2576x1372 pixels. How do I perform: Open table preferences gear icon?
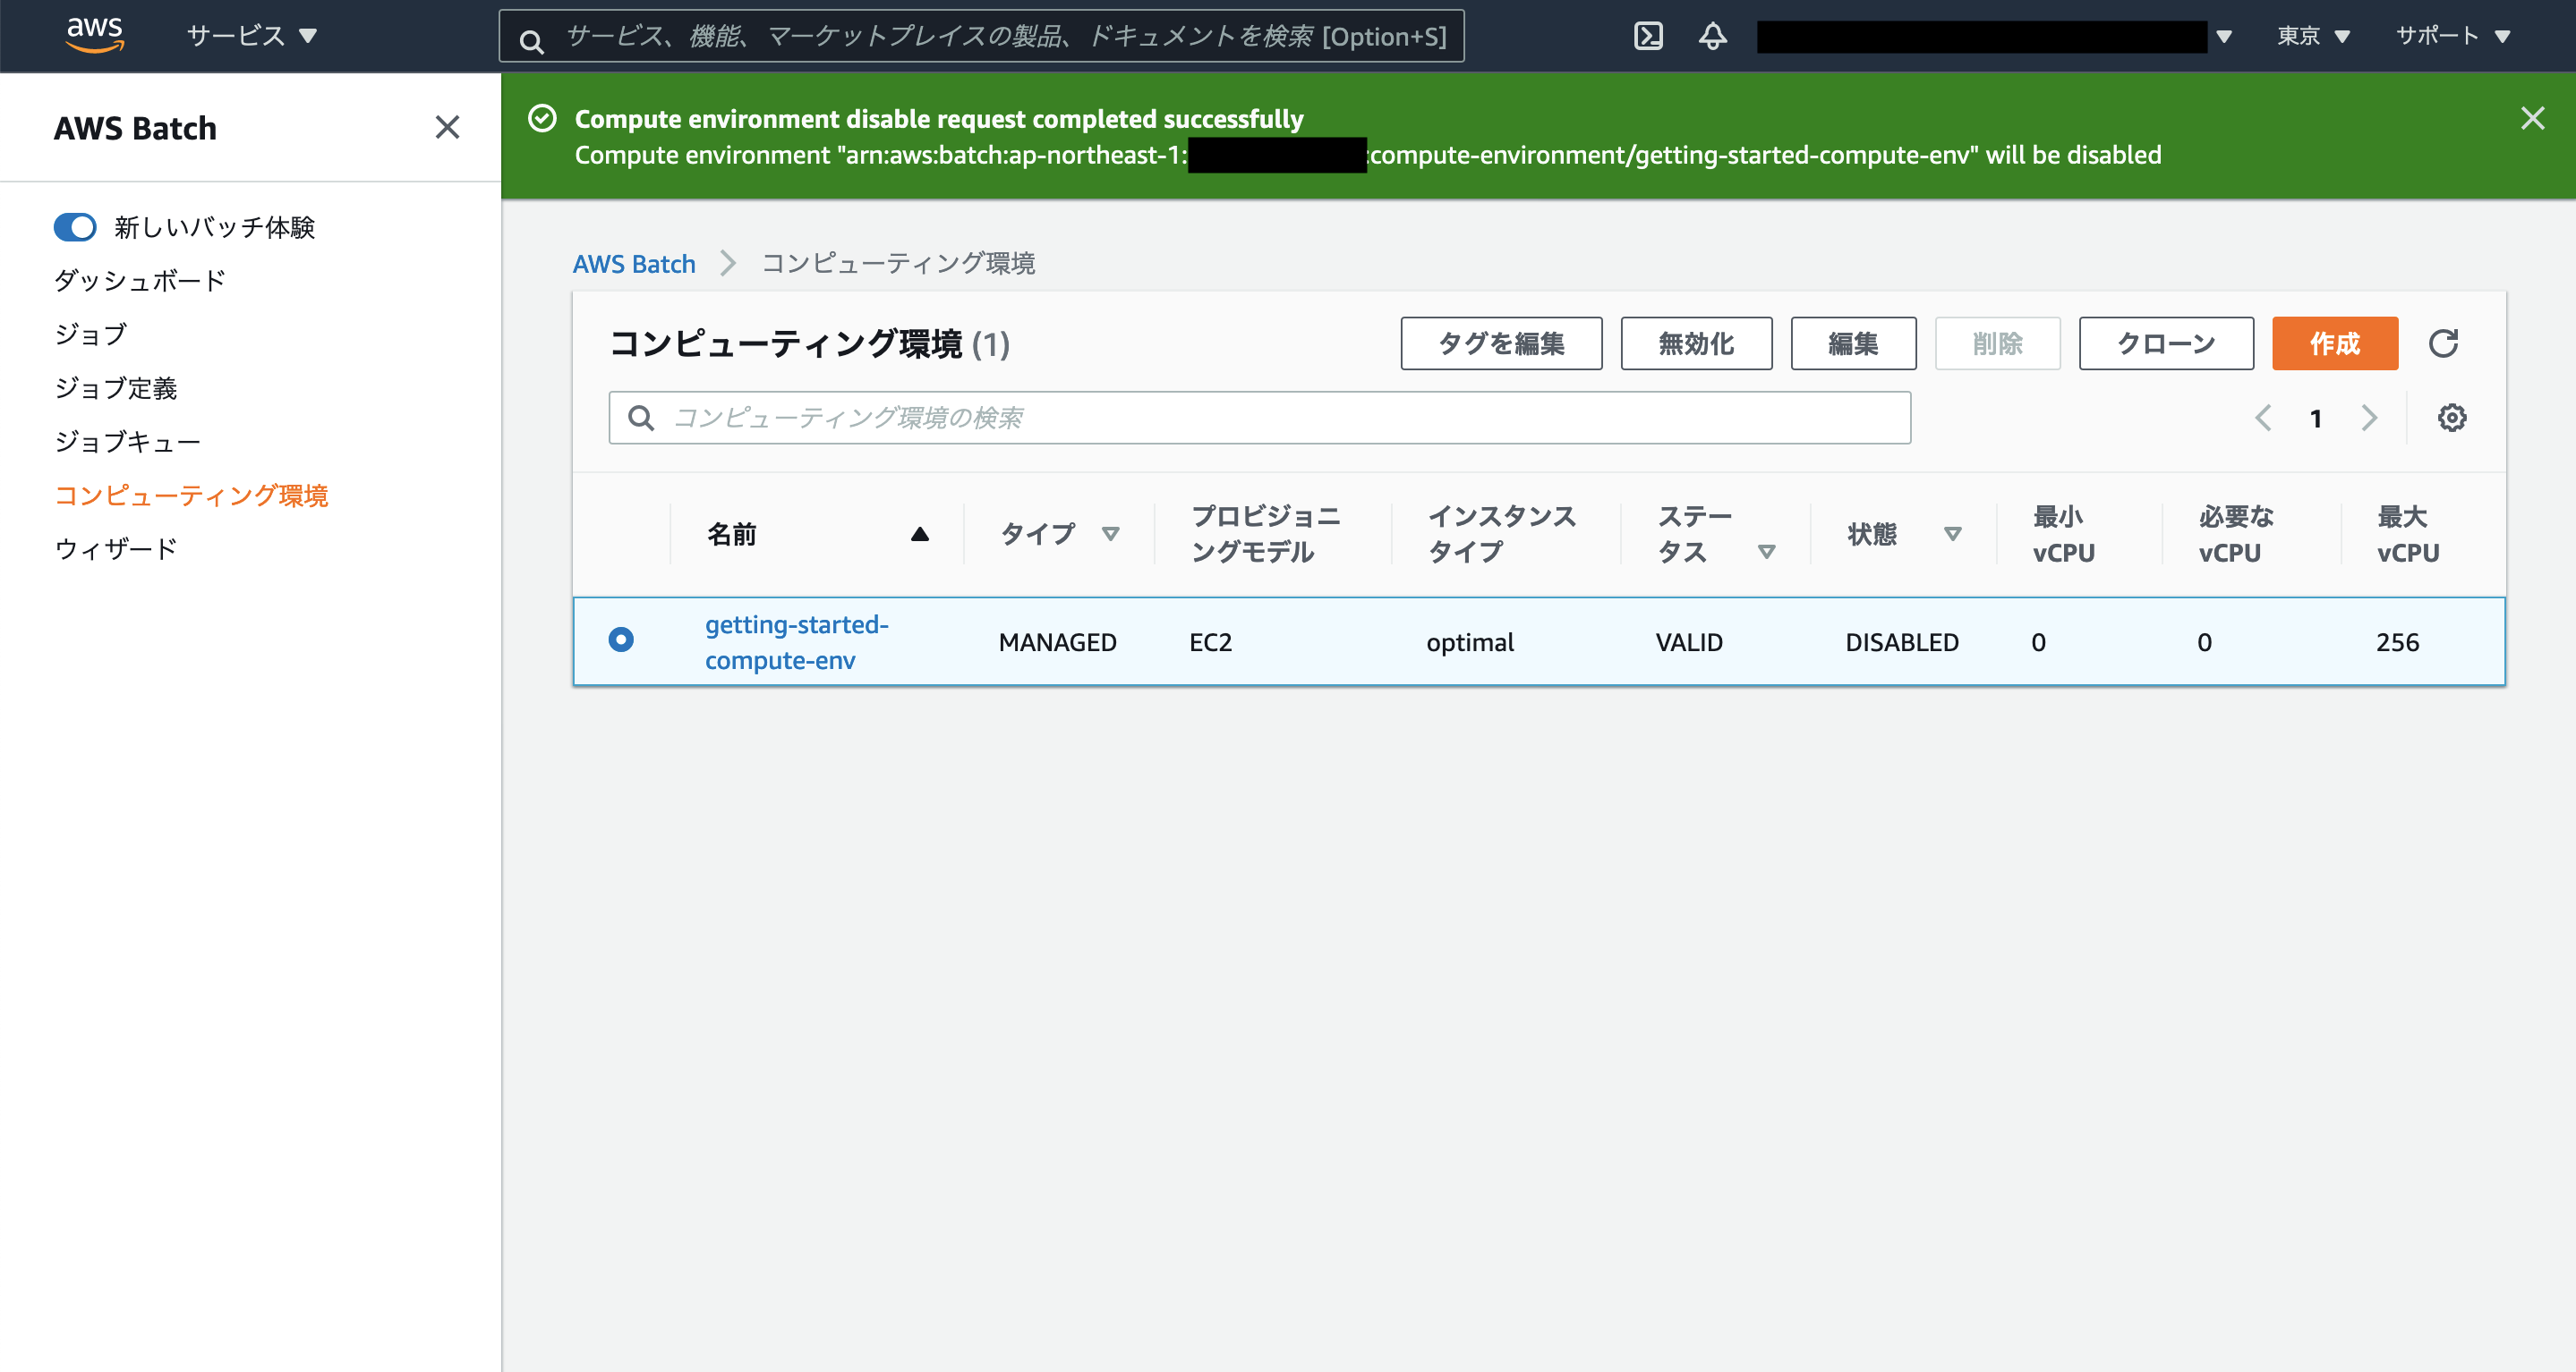pos(2451,418)
